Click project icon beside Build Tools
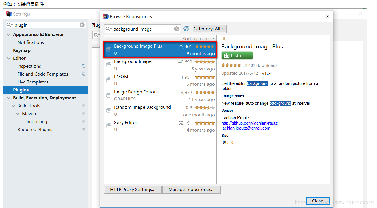Viewport: 377px width, 208px height. (84, 106)
